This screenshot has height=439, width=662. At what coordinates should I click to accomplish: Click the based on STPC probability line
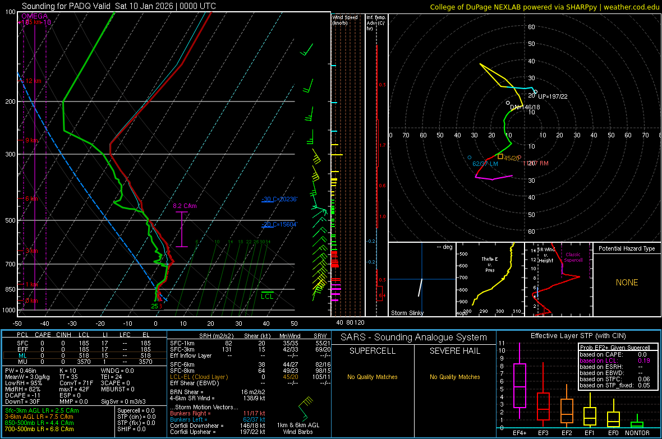coord(615,379)
